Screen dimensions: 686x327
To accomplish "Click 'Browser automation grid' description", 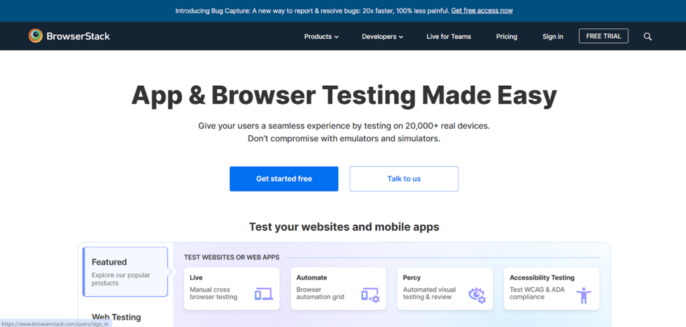I will (320, 293).
